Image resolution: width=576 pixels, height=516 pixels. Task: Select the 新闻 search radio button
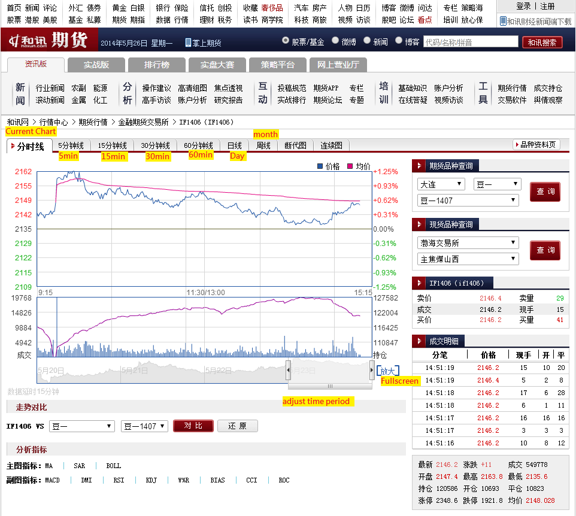click(x=366, y=40)
